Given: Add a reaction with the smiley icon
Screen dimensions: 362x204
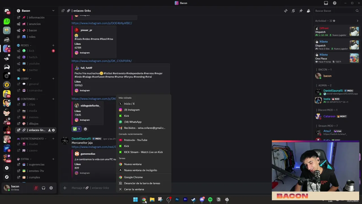Looking at the screenshot, I should tap(85, 129).
